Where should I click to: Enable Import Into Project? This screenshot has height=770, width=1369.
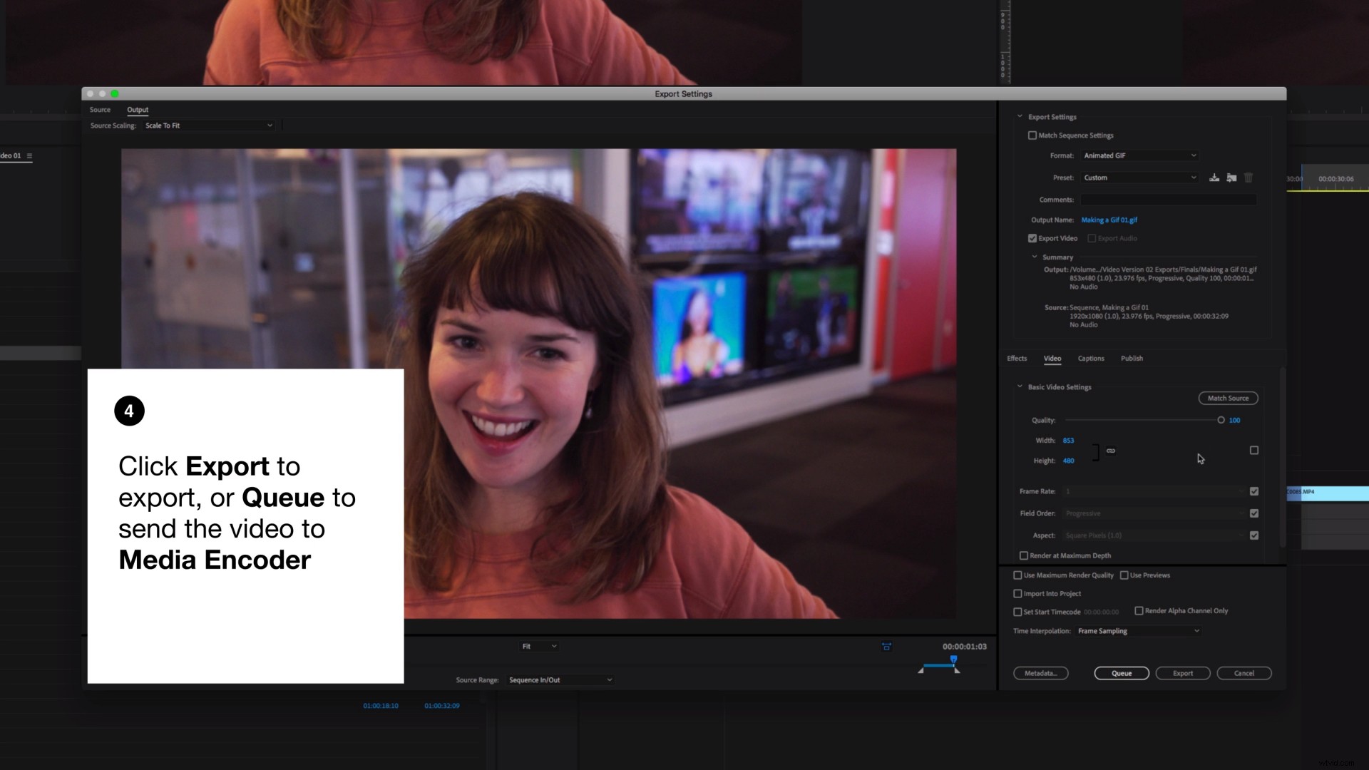[1017, 593]
